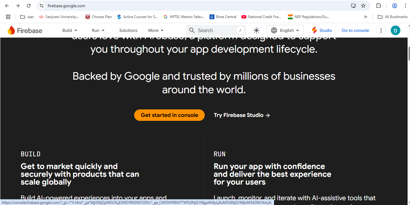Viewport: 410px width, 205px height.
Task: Open the All Bookmarks folder
Action: click(393, 17)
